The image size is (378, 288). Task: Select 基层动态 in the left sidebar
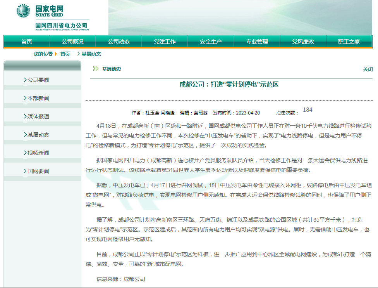pos(38,135)
